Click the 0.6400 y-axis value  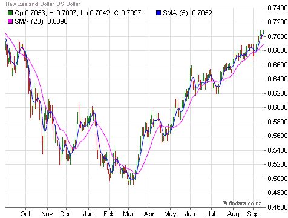278,79
